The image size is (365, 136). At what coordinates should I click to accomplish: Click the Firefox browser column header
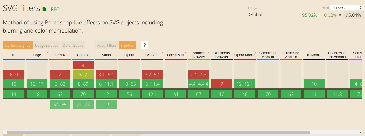(x=60, y=55)
